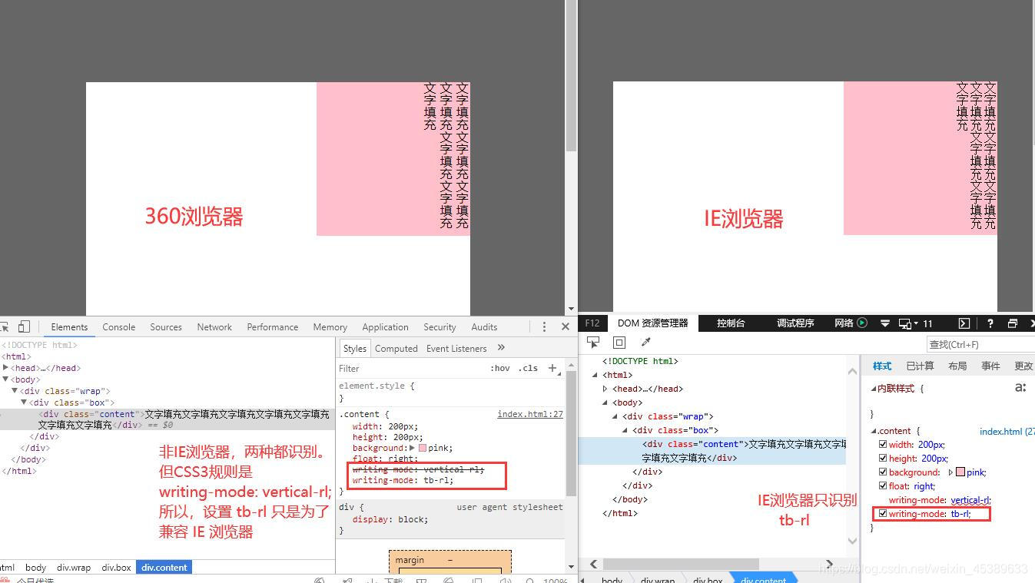Switch to the Computed styles tab
This screenshot has height=583, width=1035.
[396, 348]
